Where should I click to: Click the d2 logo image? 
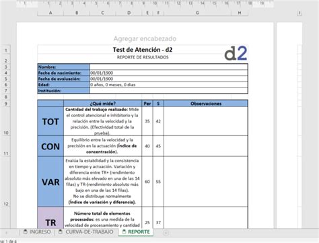(x=236, y=53)
